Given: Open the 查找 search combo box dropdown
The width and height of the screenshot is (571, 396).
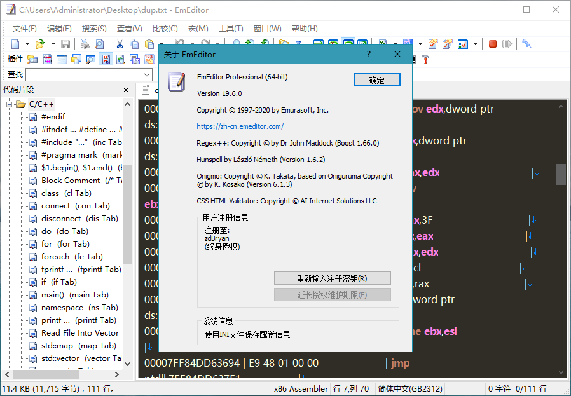Looking at the screenshot, I should click(x=147, y=74).
